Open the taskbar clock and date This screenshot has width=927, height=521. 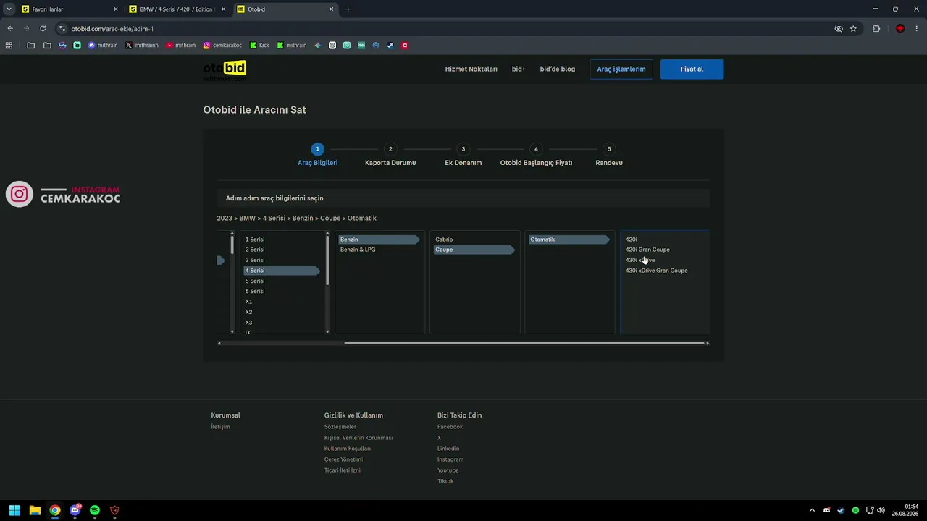coord(905,510)
